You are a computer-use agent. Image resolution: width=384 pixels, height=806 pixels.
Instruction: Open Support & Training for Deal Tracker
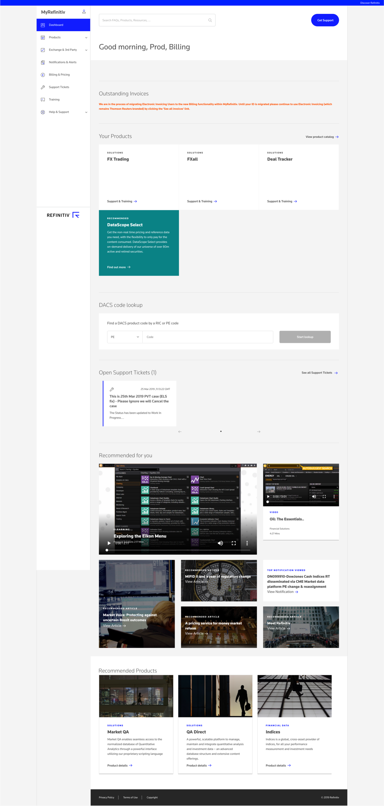[282, 202]
